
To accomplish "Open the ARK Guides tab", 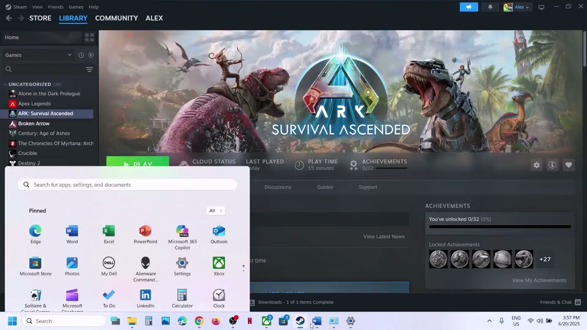I will click(325, 187).
